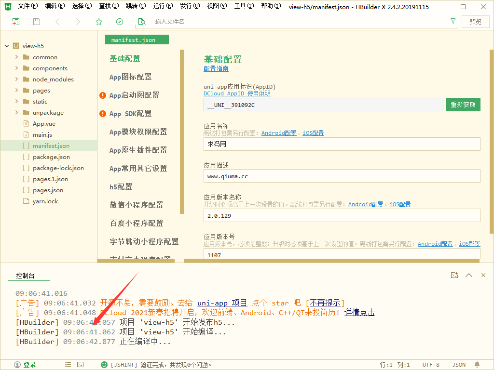This screenshot has height=370, width=494.
Task: Click the save file toolbar icon
Action: point(37,21)
